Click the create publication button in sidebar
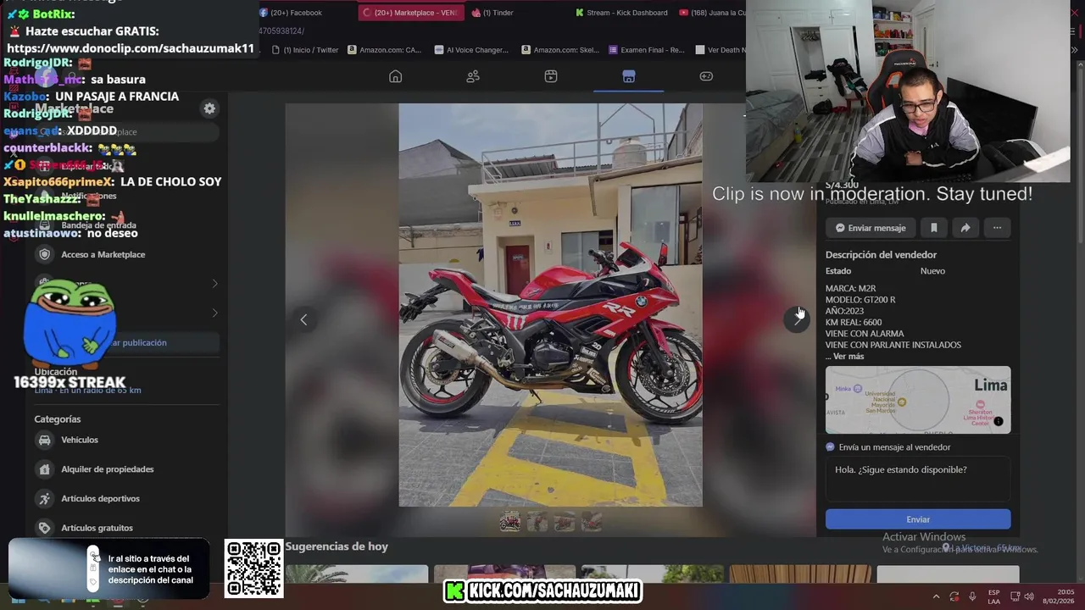Viewport: 1085px width, 610px height. point(127,342)
